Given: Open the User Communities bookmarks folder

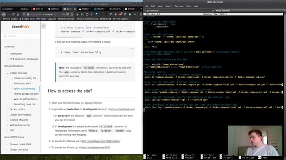Looking at the screenshot, I should [x=88, y=19].
